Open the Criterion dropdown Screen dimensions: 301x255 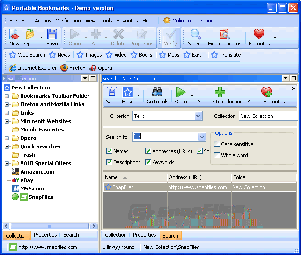tap(198, 116)
